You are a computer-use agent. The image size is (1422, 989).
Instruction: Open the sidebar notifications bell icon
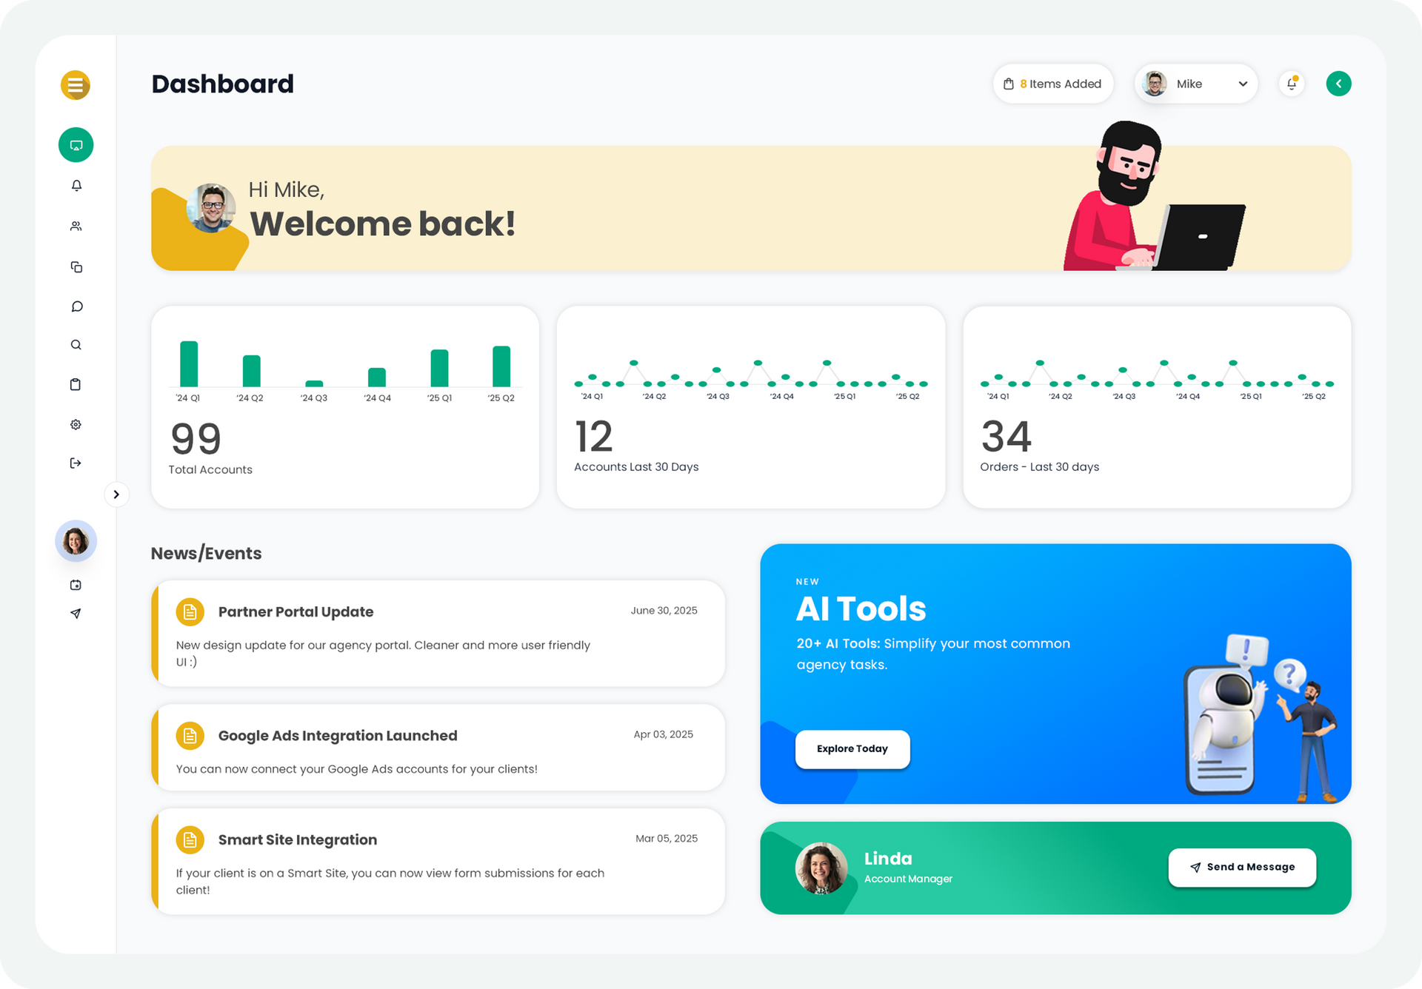tap(76, 186)
